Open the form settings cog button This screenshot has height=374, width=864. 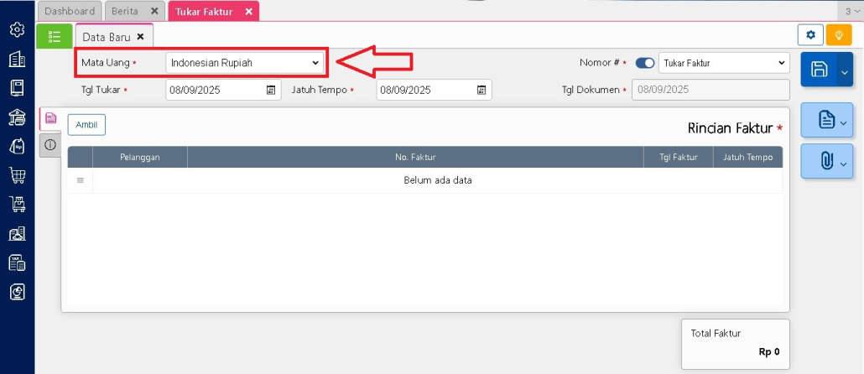pyautogui.click(x=809, y=34)
